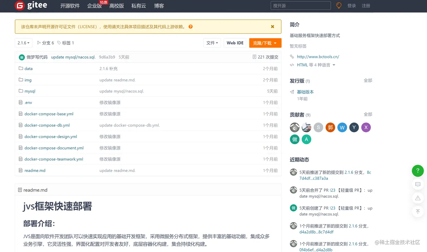The height and width of the screenshot is (252, 427).
Task: Focus the 搜开源 search box
Action: (301, 6)
